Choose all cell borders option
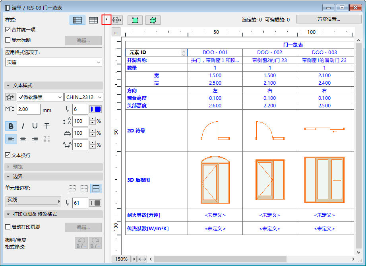366x266 pixels. (96, 188)
